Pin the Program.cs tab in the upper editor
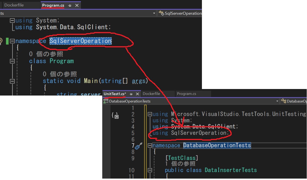Image resolution: width=307 pixels, height=180 pixels. [69, 5]
